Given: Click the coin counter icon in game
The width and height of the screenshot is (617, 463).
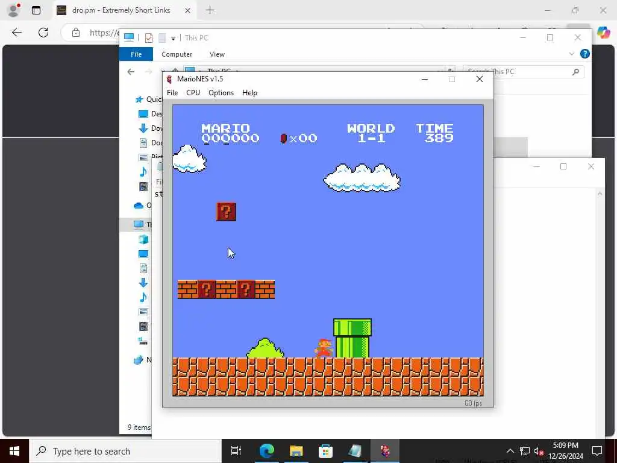Looking at the screenshot, I should (283, 138).
